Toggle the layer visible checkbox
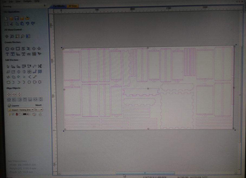The height and width of the screenshot is (178, 246). point(13,114)
